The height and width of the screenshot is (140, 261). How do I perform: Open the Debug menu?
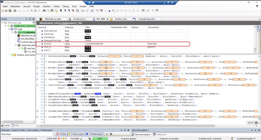[66, 6]
